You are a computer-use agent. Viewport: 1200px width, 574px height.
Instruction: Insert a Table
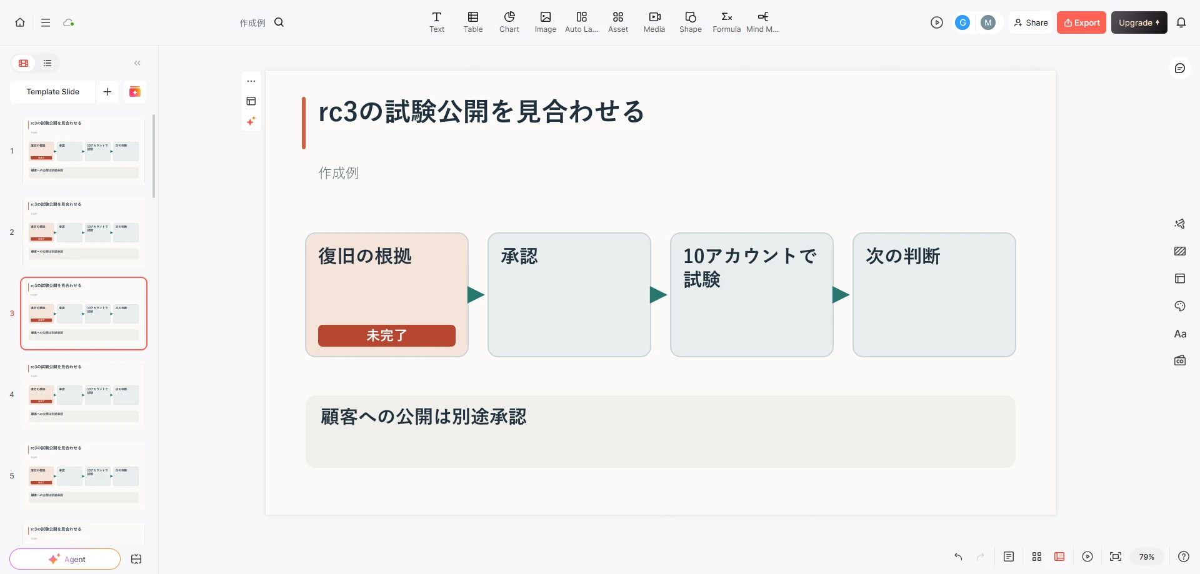473,22
